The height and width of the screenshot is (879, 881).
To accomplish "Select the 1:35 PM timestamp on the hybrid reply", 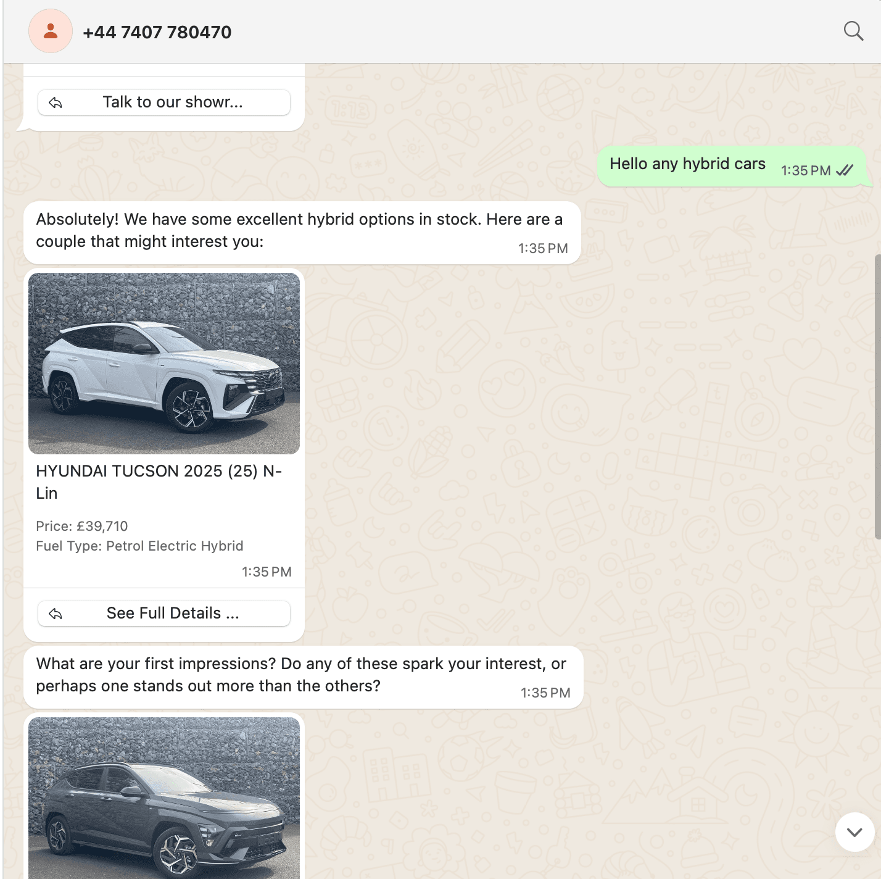I will [x=542, y=249].
